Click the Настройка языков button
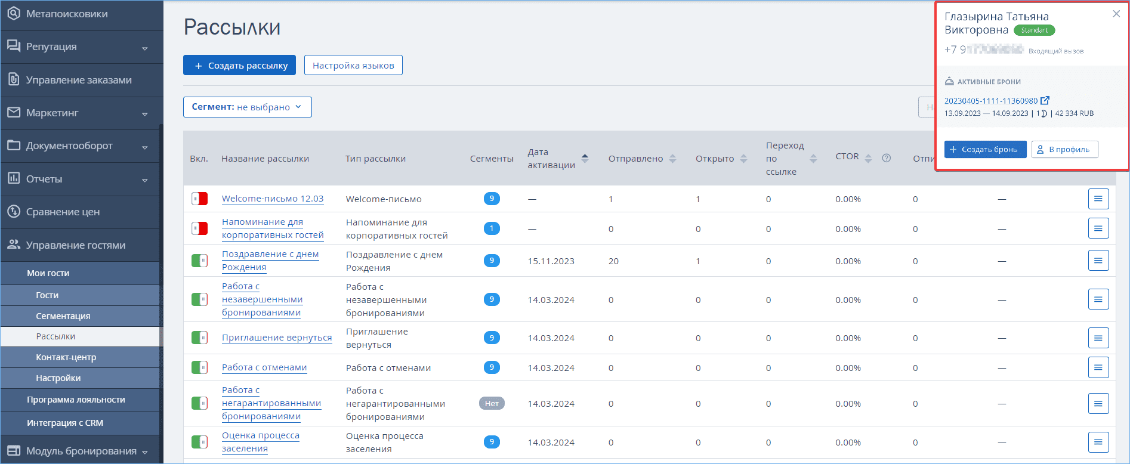Screen dimensions: 1130x464 tap(353, 65)
